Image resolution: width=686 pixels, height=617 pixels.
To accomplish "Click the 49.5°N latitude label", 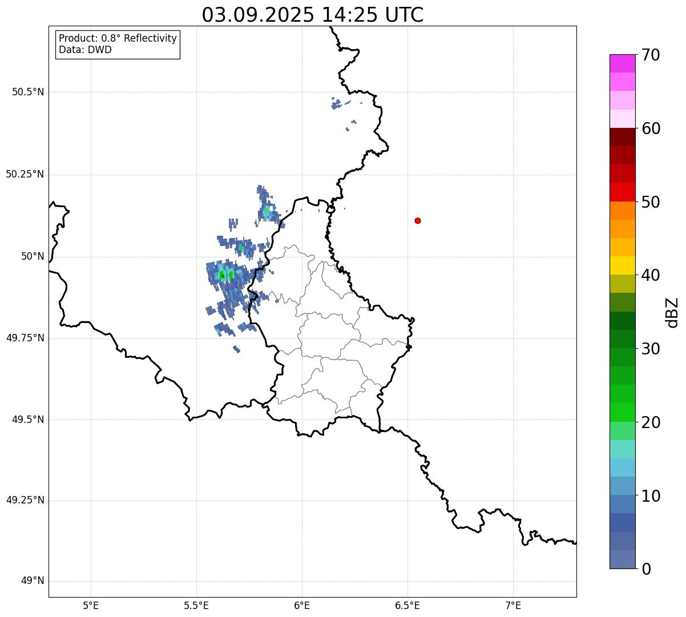I will tap(28, 420).
